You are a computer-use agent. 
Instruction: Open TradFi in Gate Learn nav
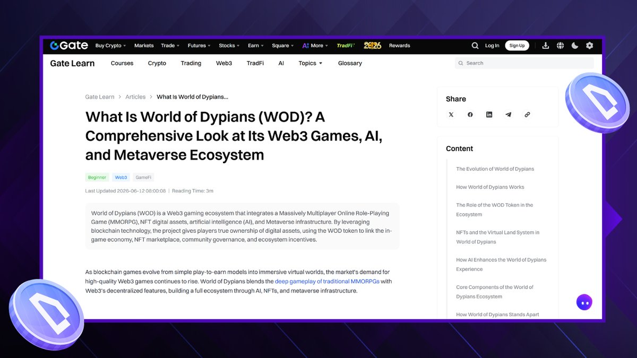[255, 63]
